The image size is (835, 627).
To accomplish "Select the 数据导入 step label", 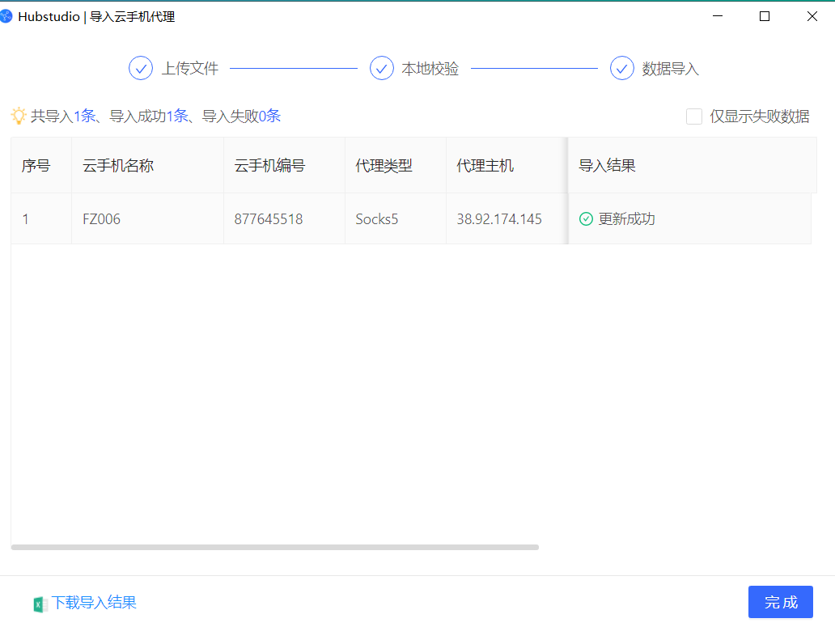I will click(x=670, y=69).
